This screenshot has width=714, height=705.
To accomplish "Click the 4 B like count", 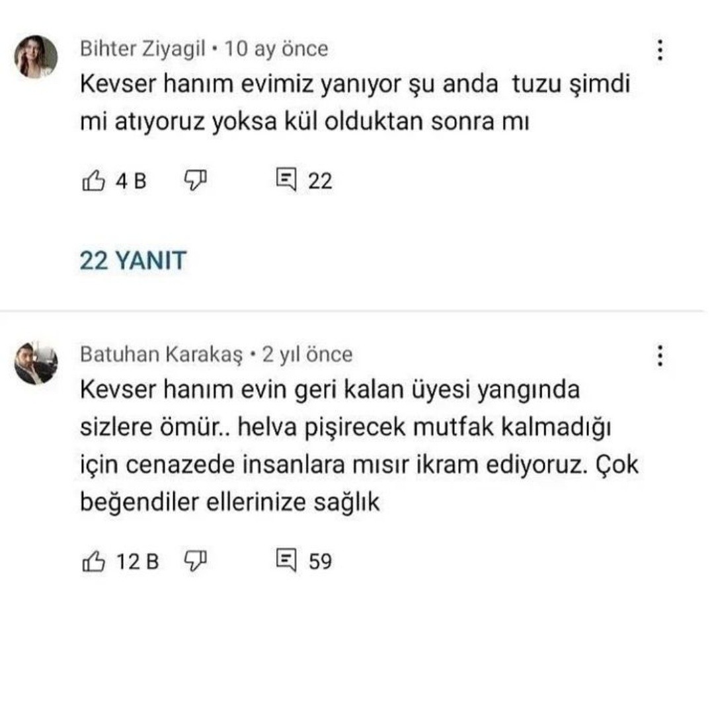I will pos(131,180).
